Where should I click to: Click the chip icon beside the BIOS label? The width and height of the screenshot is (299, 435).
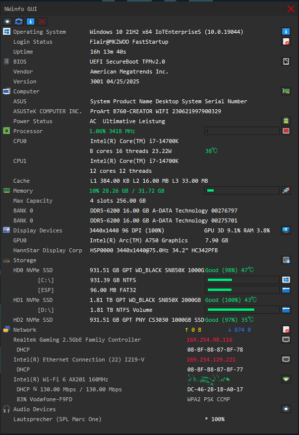point(6,61)
